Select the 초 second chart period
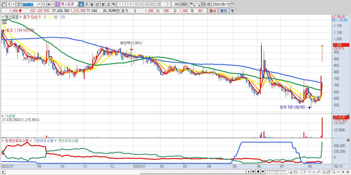351x175 pixels. click(x=108, y=4)
